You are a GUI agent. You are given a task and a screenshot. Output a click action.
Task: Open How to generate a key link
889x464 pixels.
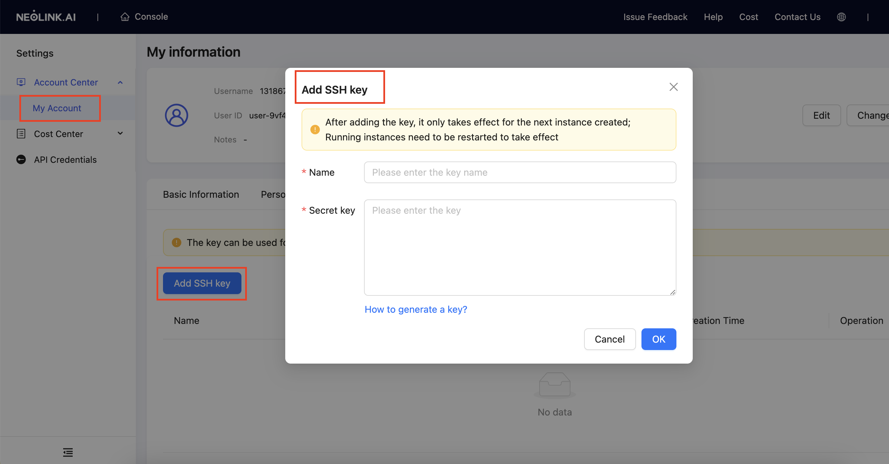click(416, 309)
